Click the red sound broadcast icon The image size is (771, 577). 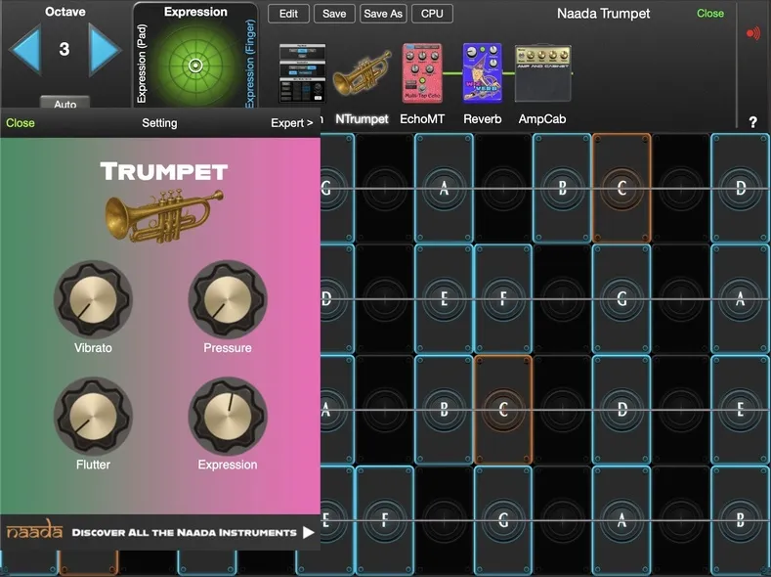[752, 33]
